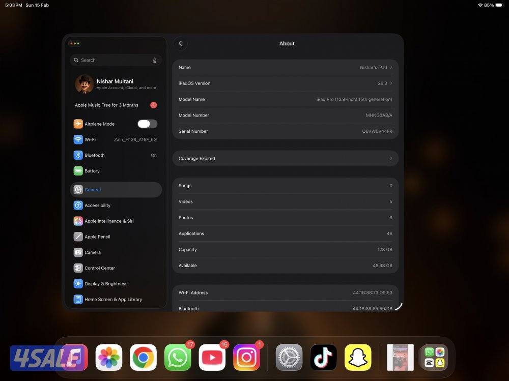
Task: Tap the microphone icon in search
Action: [x=154, y=60]
